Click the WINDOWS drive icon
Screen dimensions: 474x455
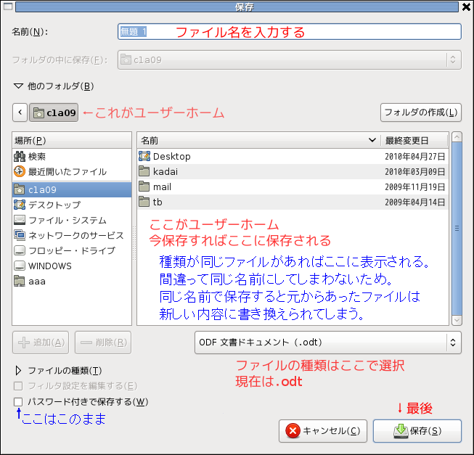[20, 266]
